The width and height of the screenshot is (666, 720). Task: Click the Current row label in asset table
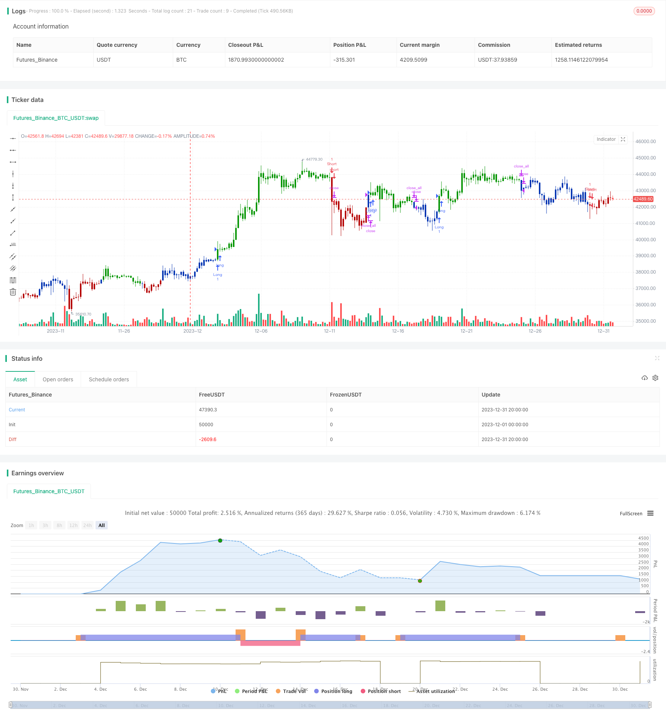tap(17, 410)
